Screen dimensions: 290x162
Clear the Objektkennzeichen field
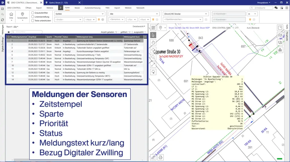[x=206, y=20]
